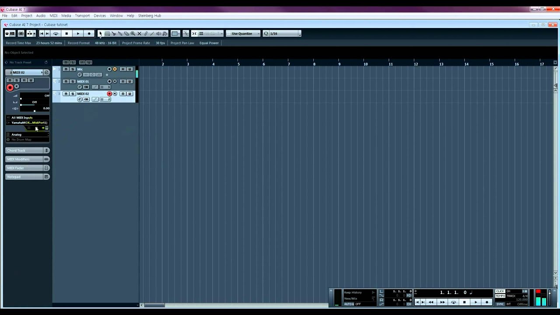
Task: Expand the Chord Track inspector section
Action: (x=28, y=150)
